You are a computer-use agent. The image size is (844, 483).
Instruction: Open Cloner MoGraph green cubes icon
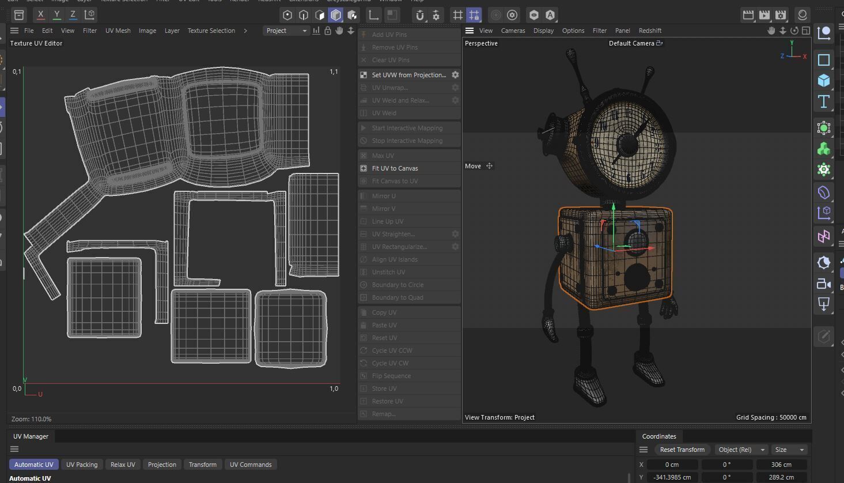[x=824, y=149]
